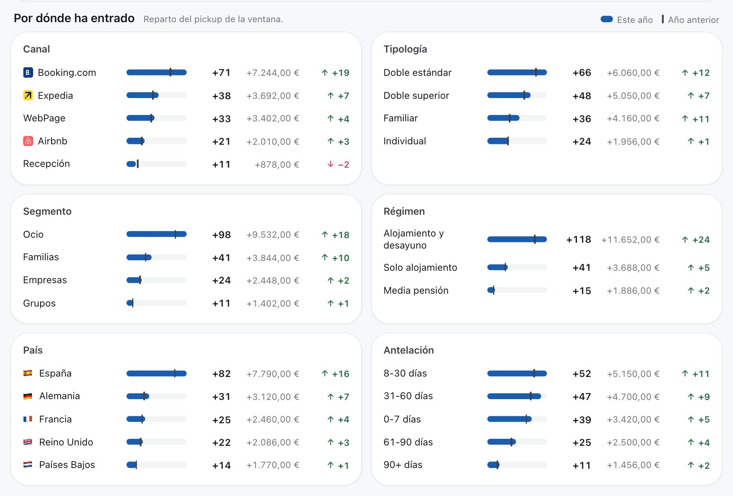The width and height of the screenshot is (733, 496).
Task: Click the Alojamiento y desayuno progress bar
Action: pos(517,239)
